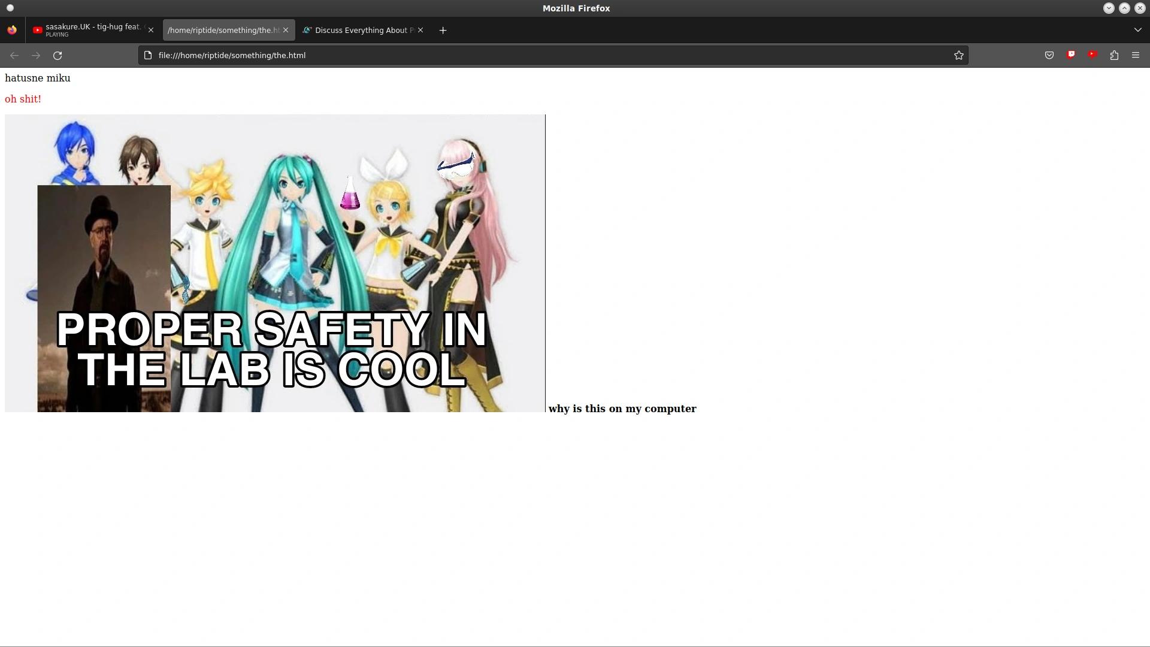Go back to the previous page
Viewport: 1150px width, 647px height.
tap(13, 55)
